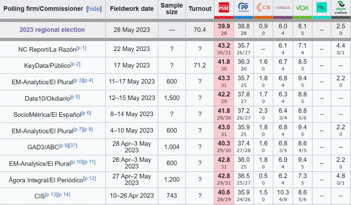351x205 pixels.
Task: Hide the Polling firm/Commissioner column
Action: coord(94,9)
